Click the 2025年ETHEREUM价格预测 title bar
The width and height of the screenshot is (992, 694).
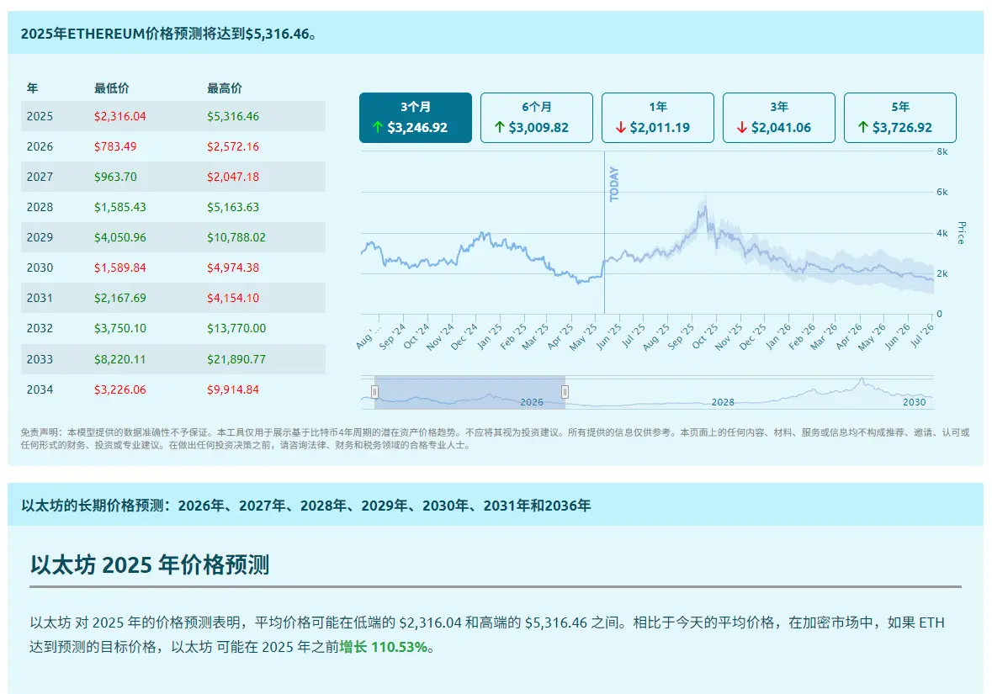(496, 34)
